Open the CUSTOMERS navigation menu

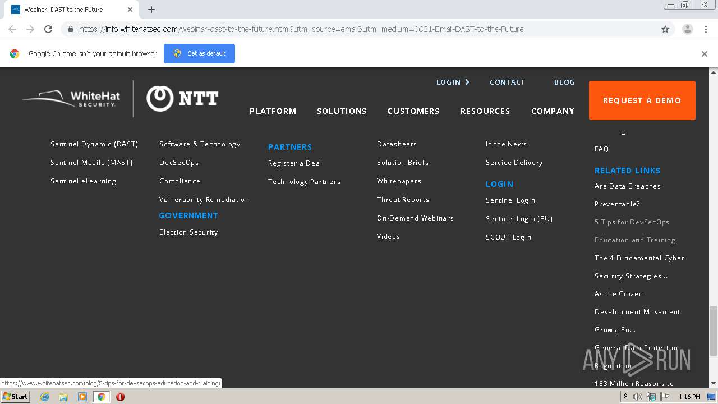coord(413,111)
